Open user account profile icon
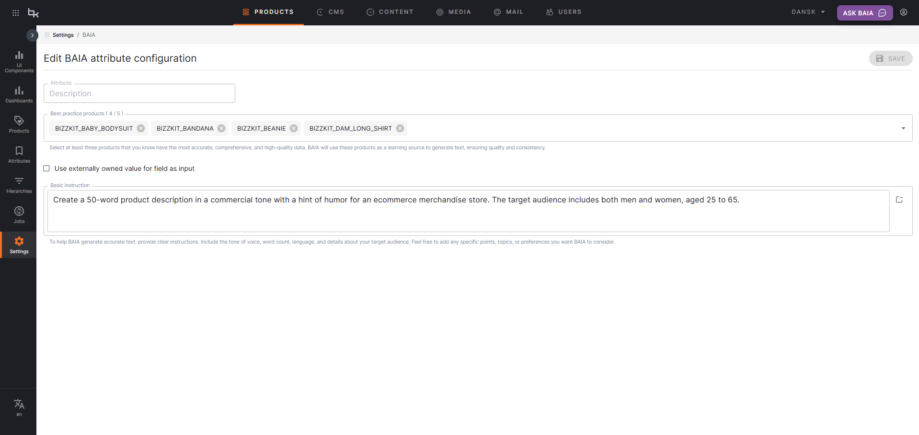This screenshot has width=919, height=435. pyautogui.click(x=903, y=12)
